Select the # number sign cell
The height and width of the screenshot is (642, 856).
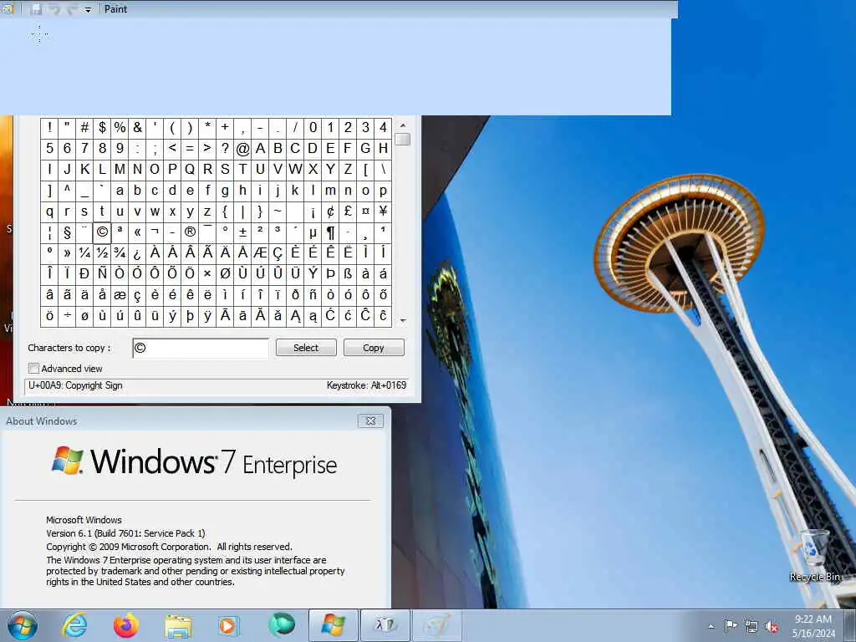(84, 127)
